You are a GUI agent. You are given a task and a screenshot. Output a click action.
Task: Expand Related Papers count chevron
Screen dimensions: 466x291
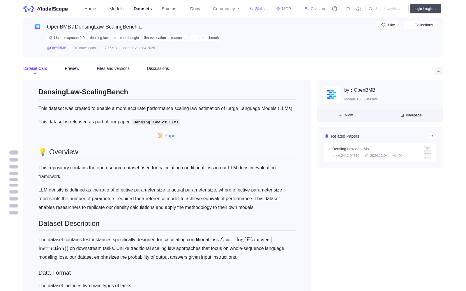tap(431, 136)
